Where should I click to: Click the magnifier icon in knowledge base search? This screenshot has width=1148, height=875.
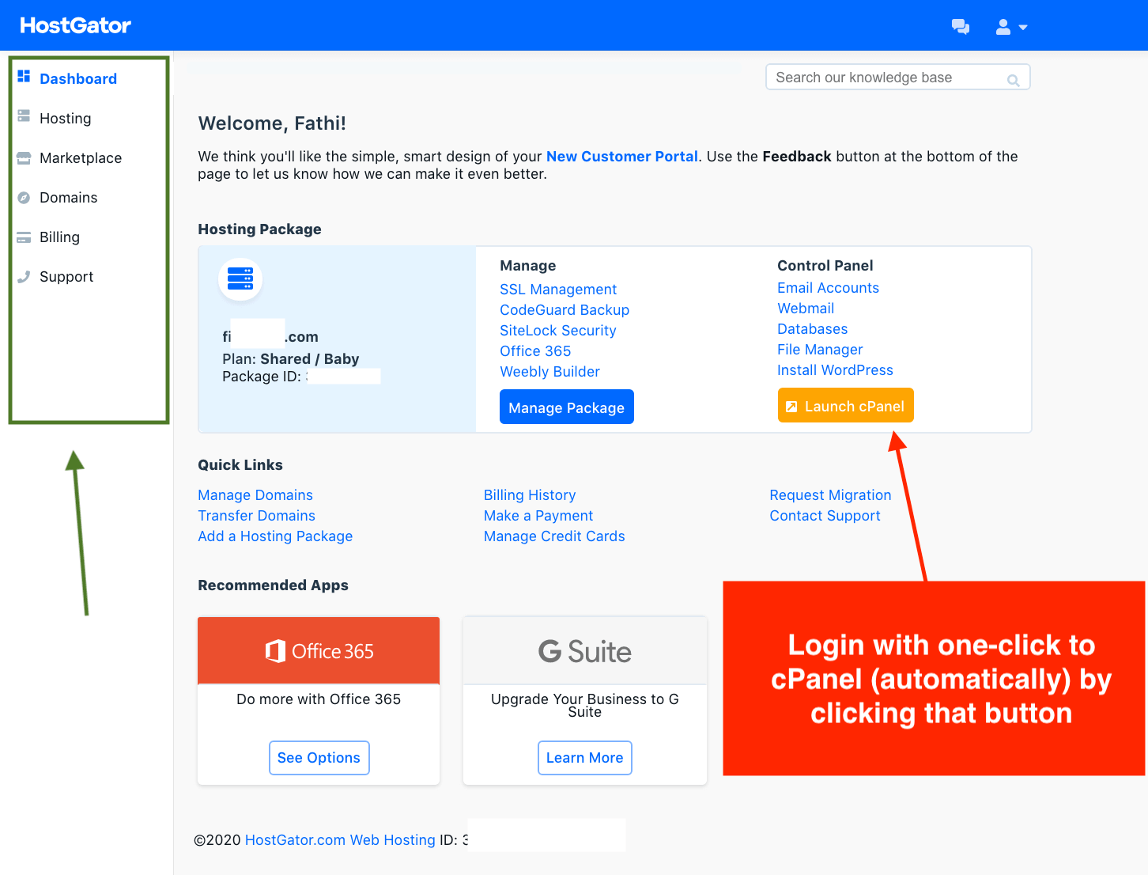[1013, 80]
